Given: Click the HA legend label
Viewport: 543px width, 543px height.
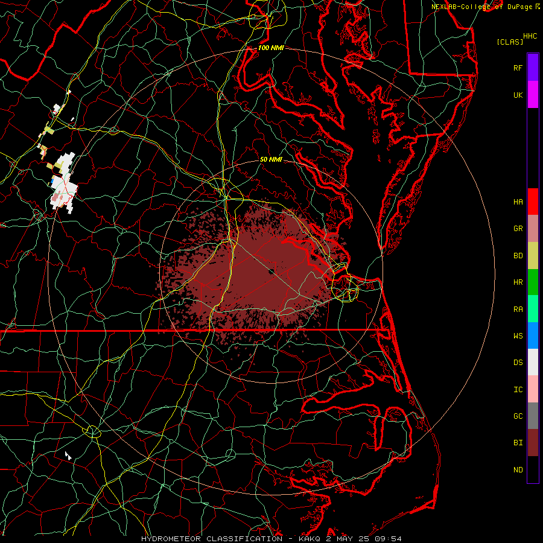Looking at the screenshot, I should point(518,202).
